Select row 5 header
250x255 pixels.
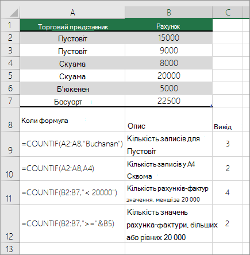coord(10,76)
